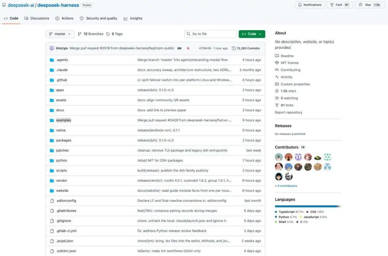Star the repository

369,5
